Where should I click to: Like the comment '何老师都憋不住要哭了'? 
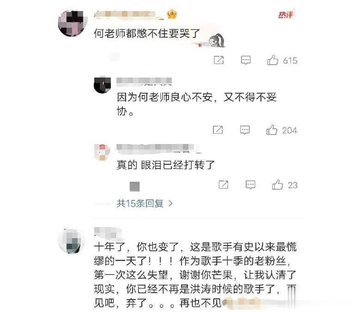(272, 60)
